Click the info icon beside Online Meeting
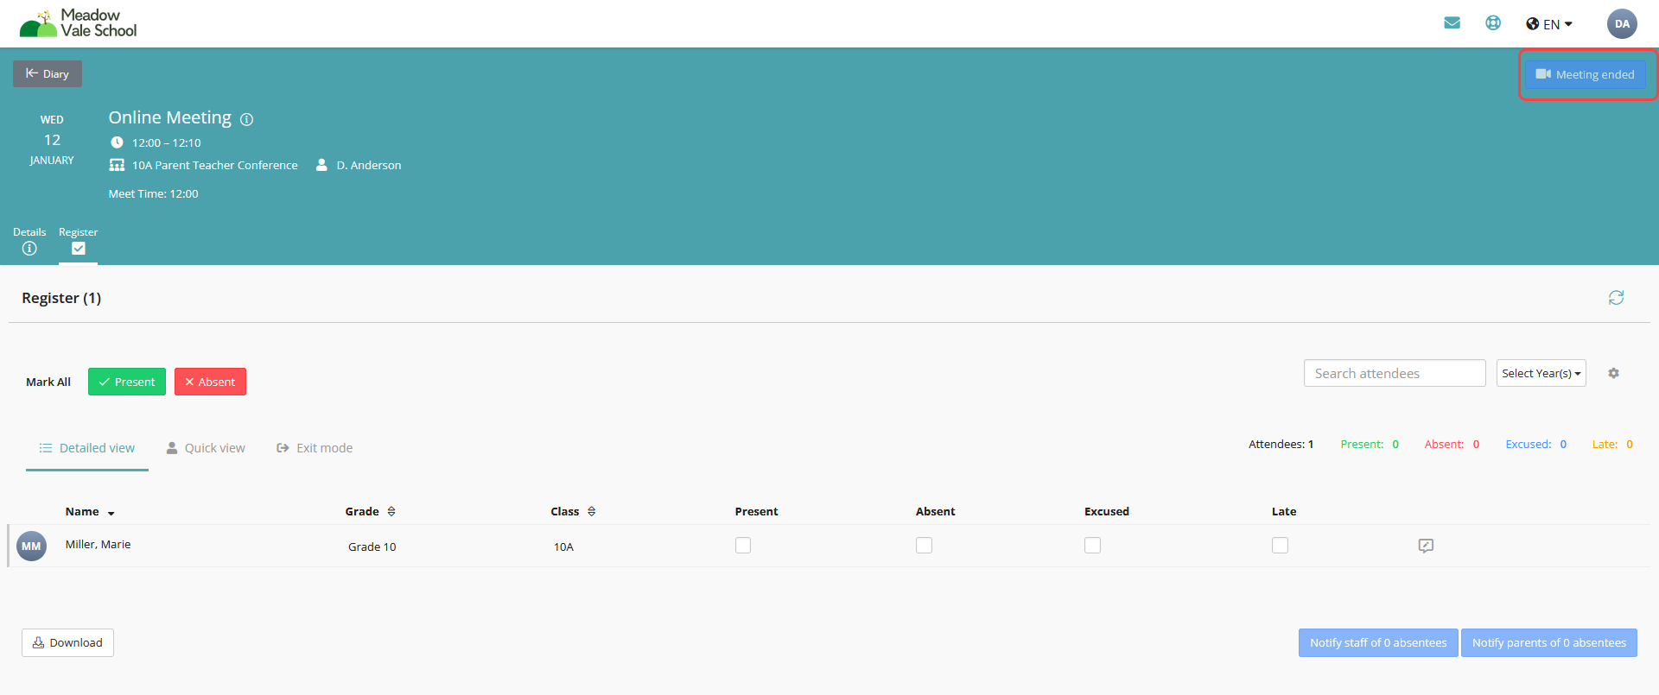 [x=246, y=120]
